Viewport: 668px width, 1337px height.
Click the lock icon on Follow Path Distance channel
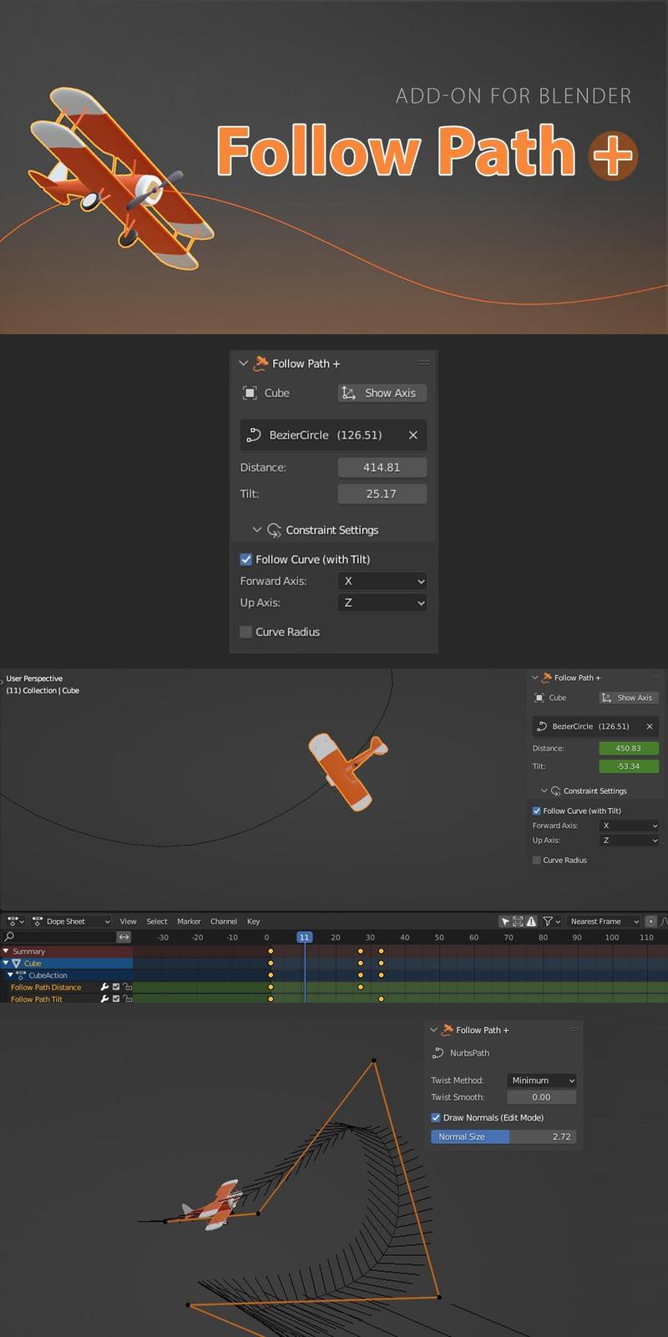point(128,987)
